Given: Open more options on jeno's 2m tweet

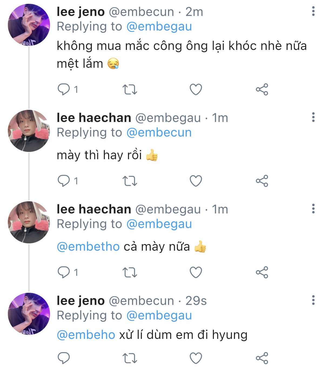Looking at the screenshot, I should [x=313, y=11].
